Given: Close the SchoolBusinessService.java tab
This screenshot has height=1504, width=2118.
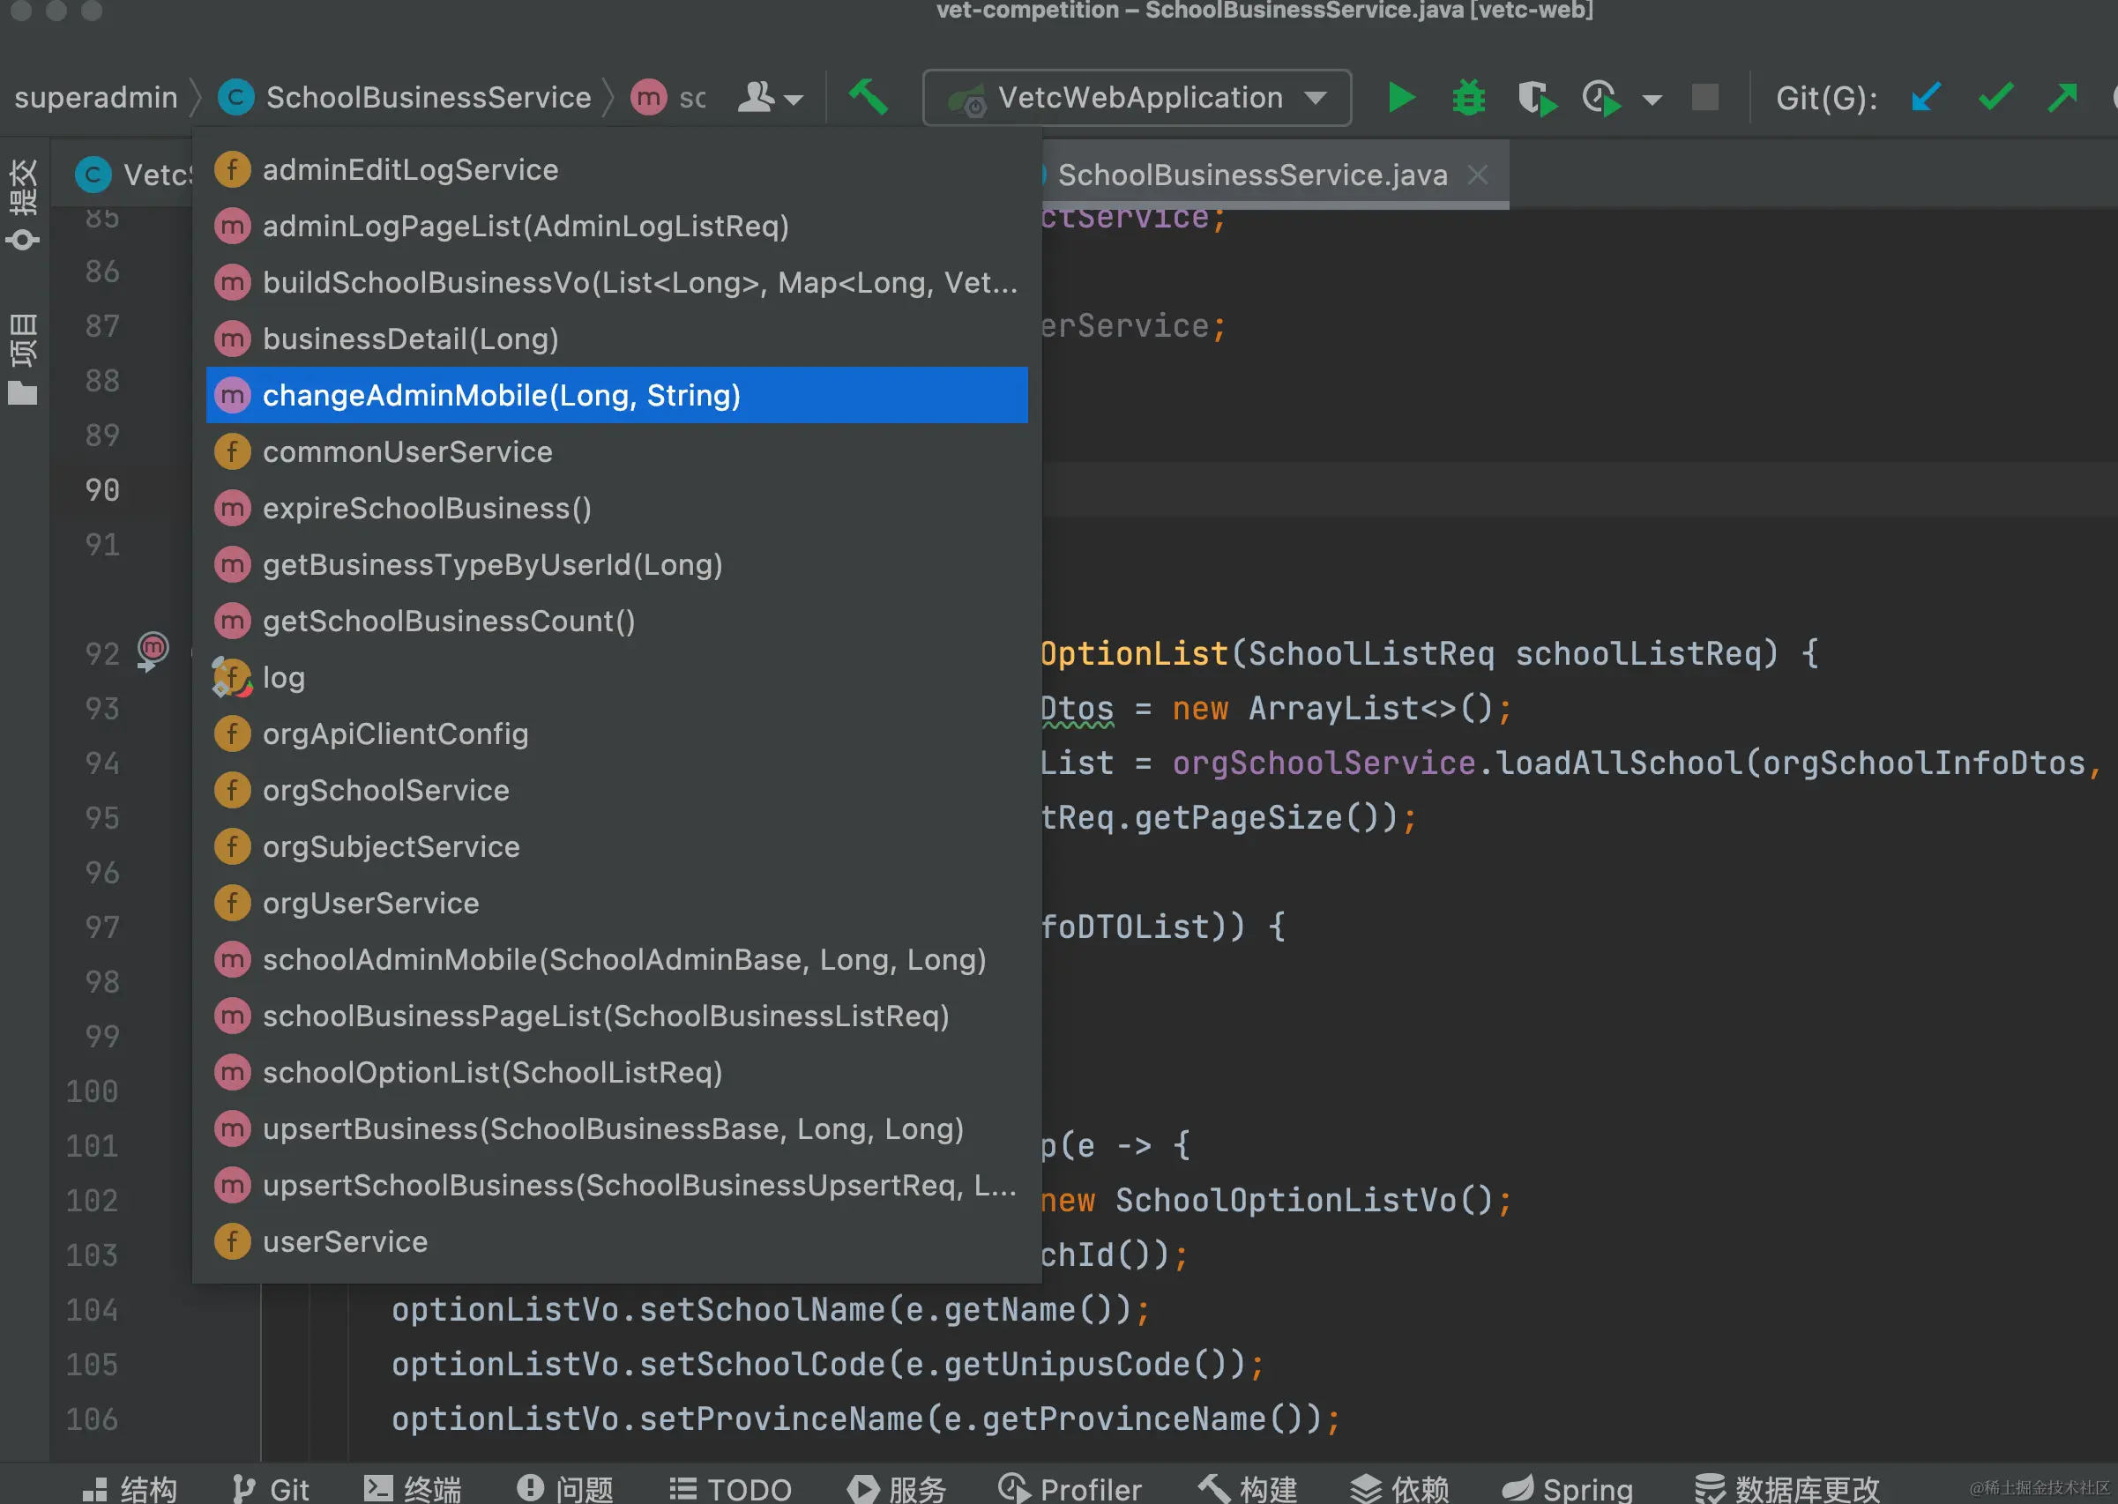Looking at the screenshot, I should [x=1478, y=174].
